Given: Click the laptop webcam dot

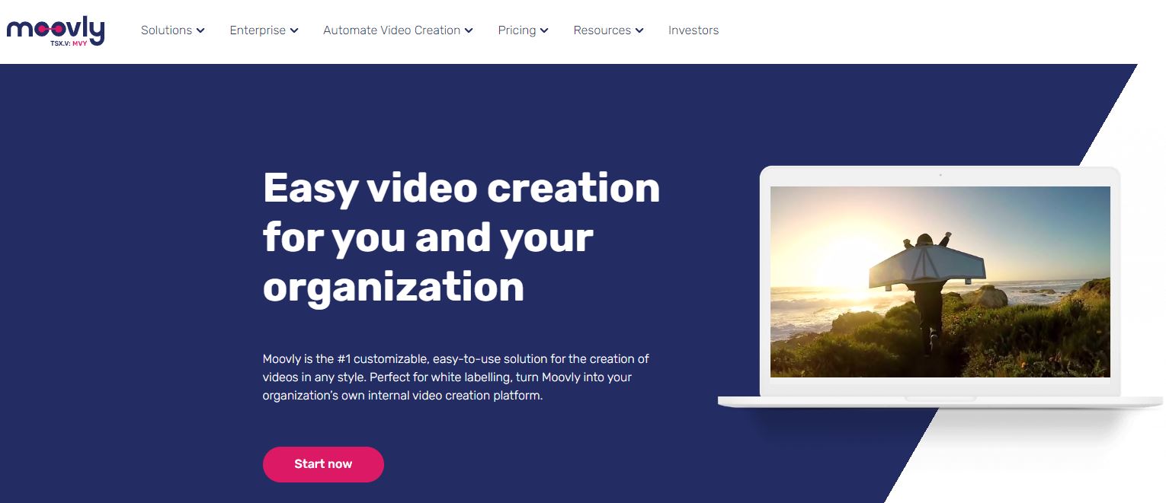Looking at the screenshot, I should click(x=940, y=176).
